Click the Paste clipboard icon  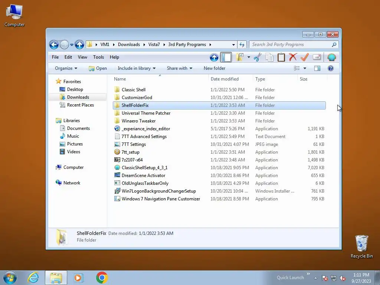(x=281, y=57)
